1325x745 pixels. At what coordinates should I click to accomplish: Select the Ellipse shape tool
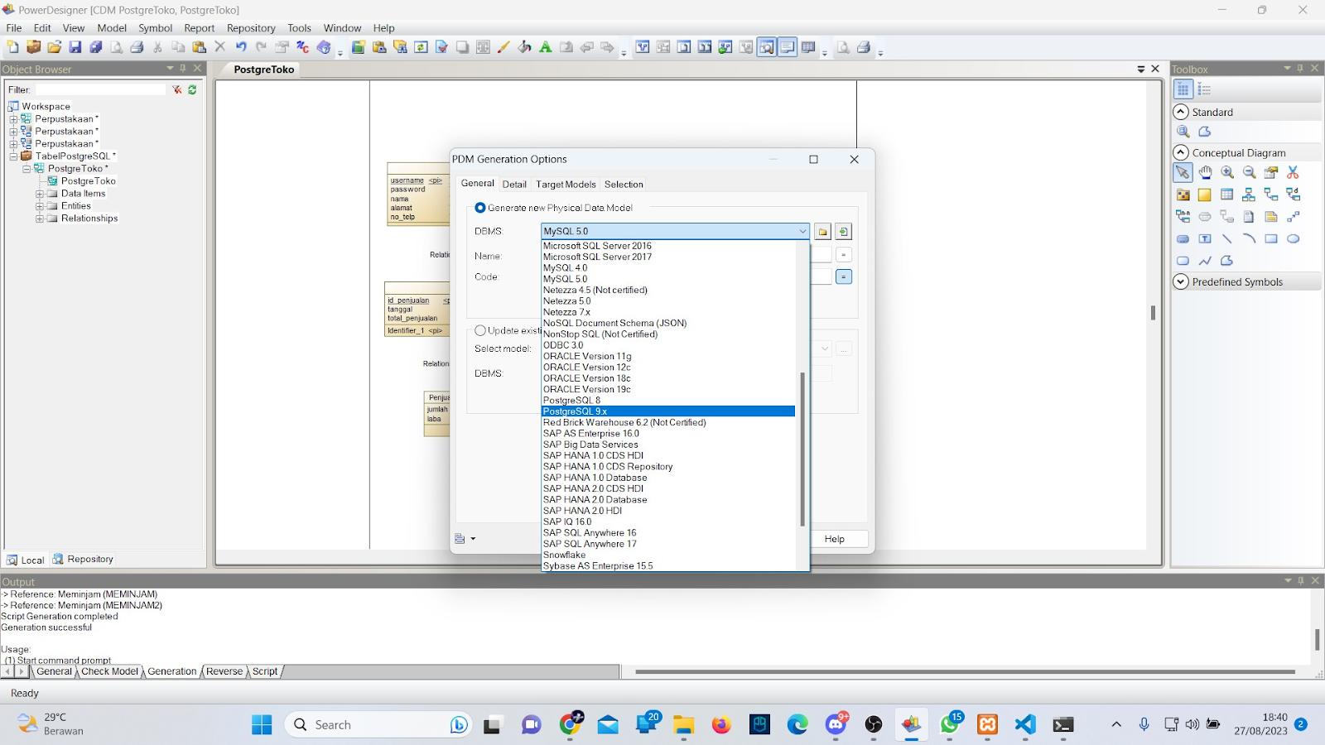point(1293,238)
